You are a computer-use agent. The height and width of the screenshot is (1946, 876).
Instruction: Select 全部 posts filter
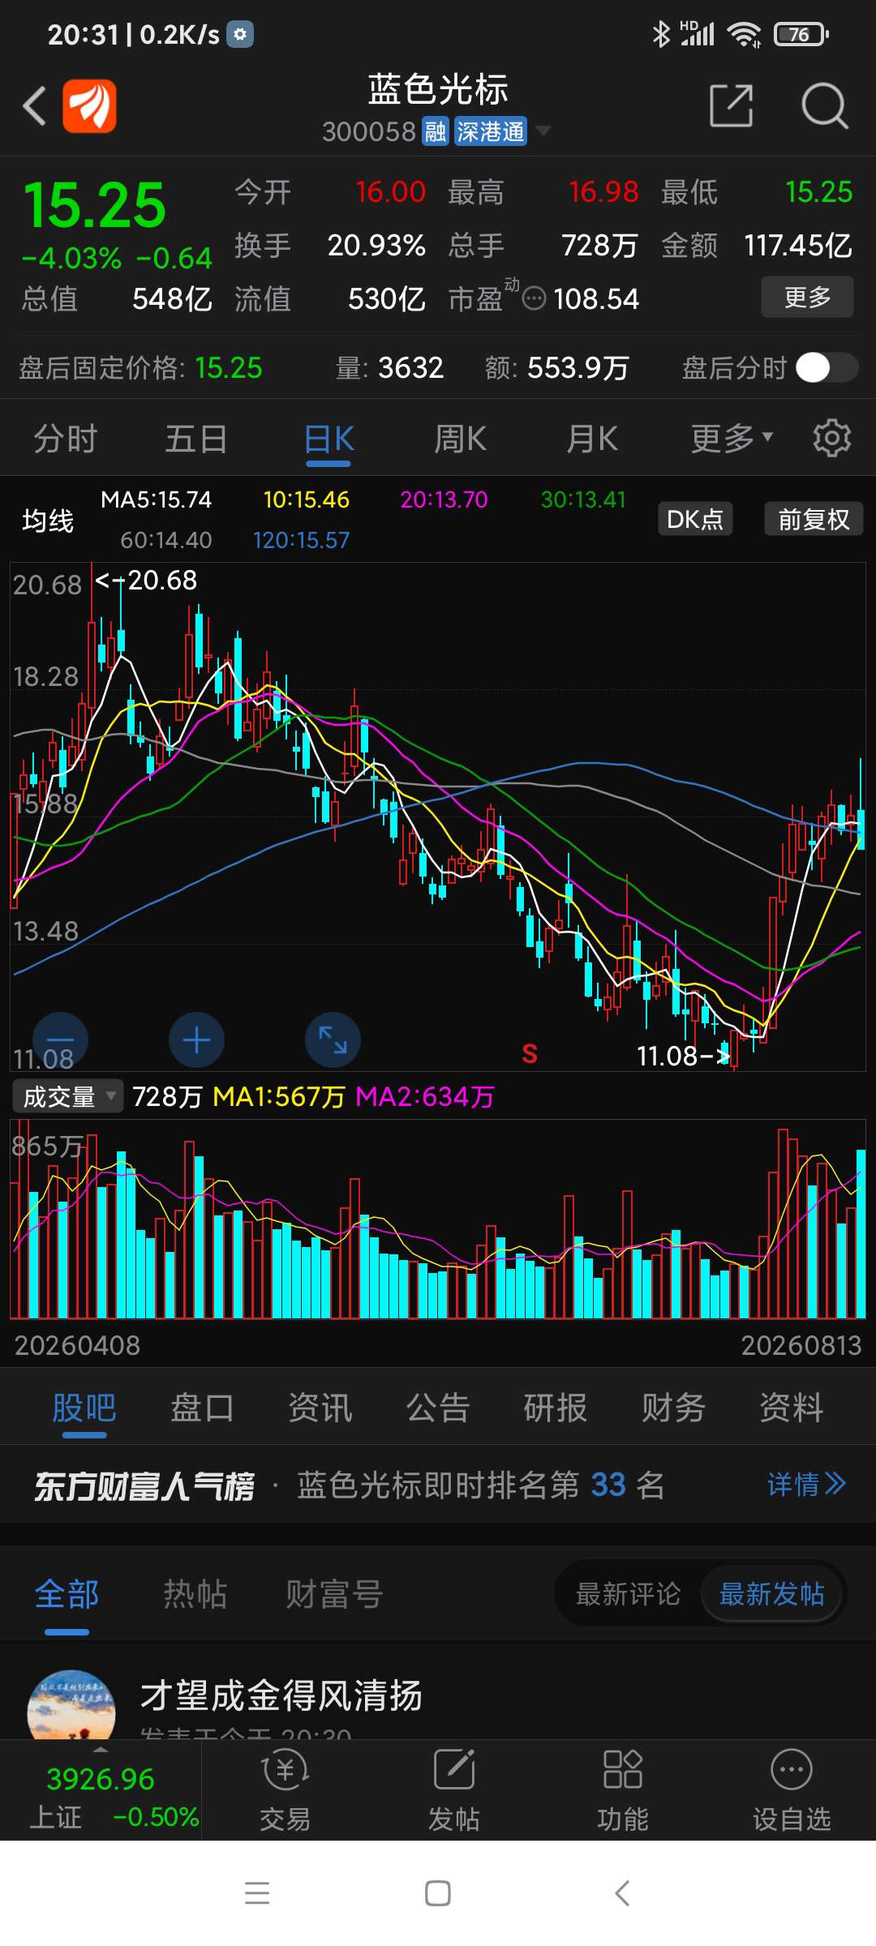click(67, 1594)
